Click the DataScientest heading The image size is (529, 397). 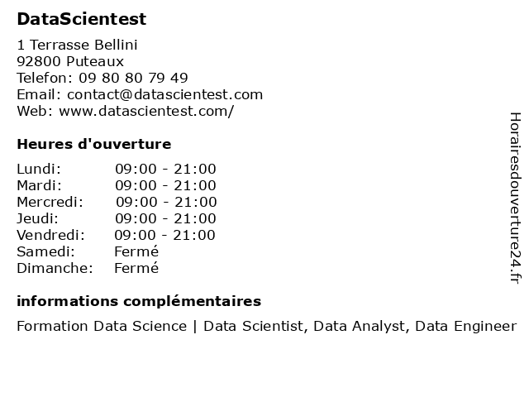pos(82,19)
